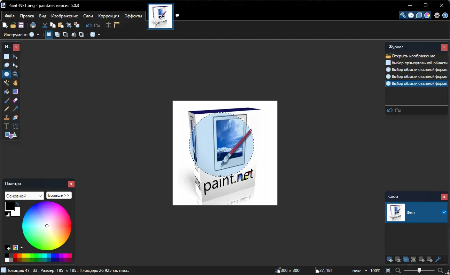Choose the Move Selection tool

pyautogui.click(x=15, y=65)
